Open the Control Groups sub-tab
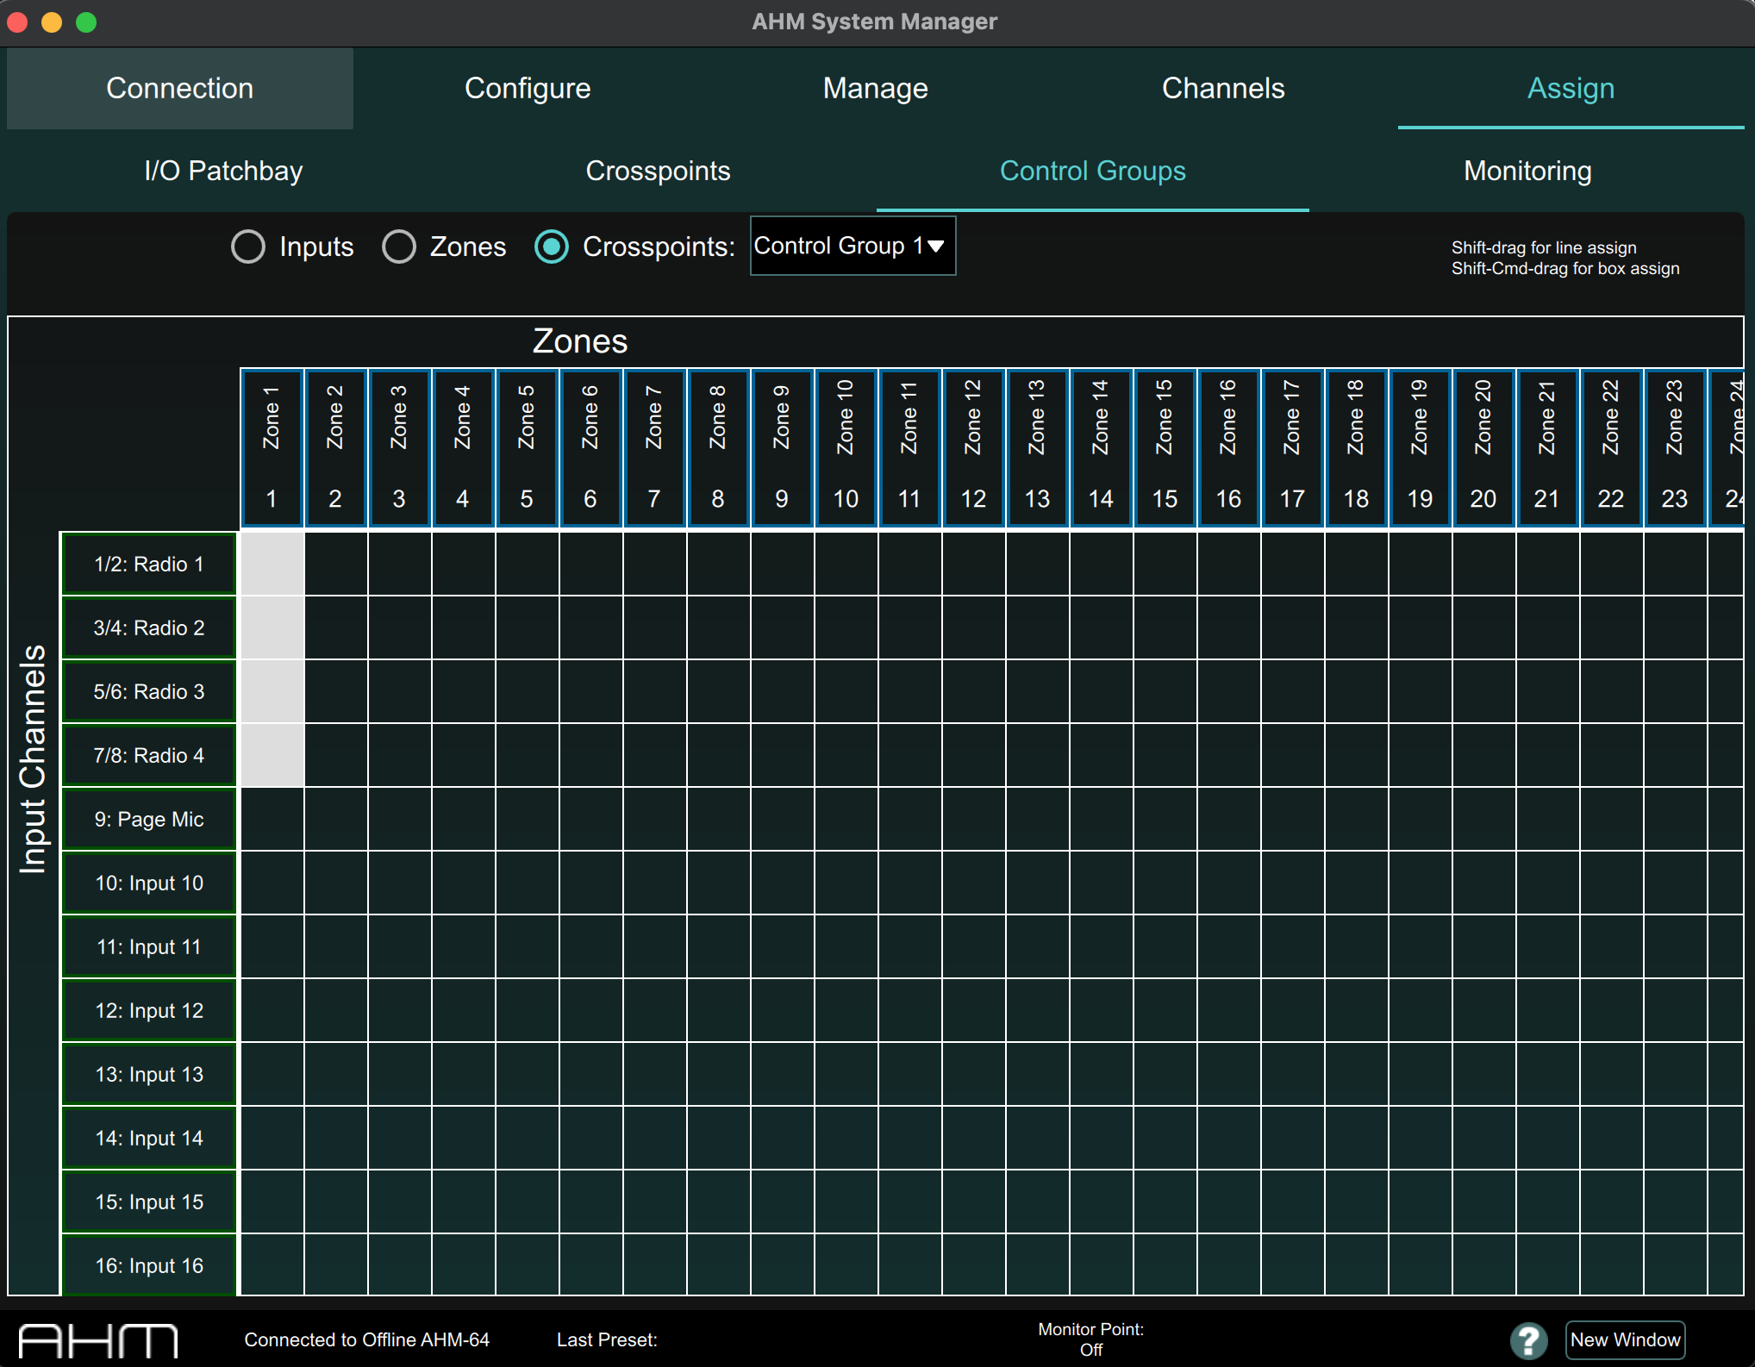Screen dimensions: 1755x1367 [x=1093, y=171]
